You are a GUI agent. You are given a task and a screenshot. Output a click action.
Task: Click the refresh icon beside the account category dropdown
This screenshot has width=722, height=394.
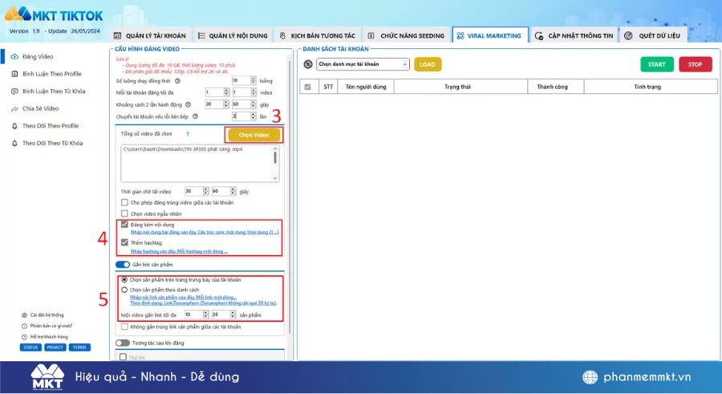[x=308, y=64]
